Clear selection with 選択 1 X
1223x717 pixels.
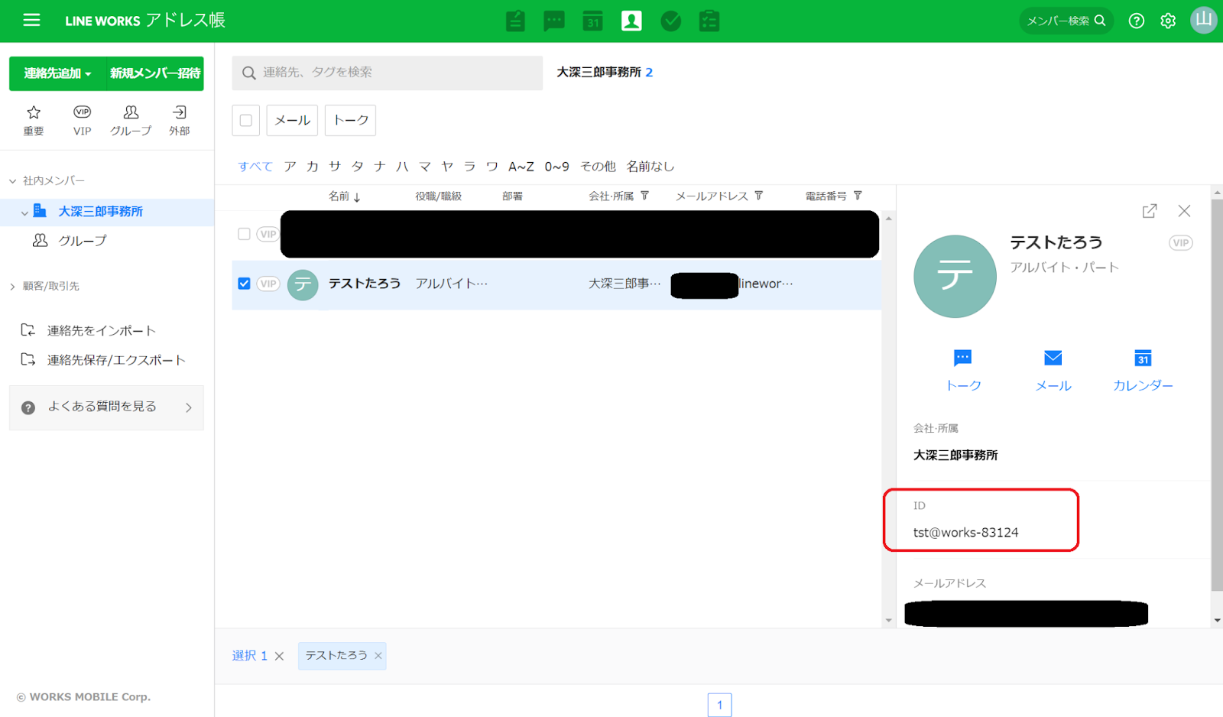(x=279, y=656)
